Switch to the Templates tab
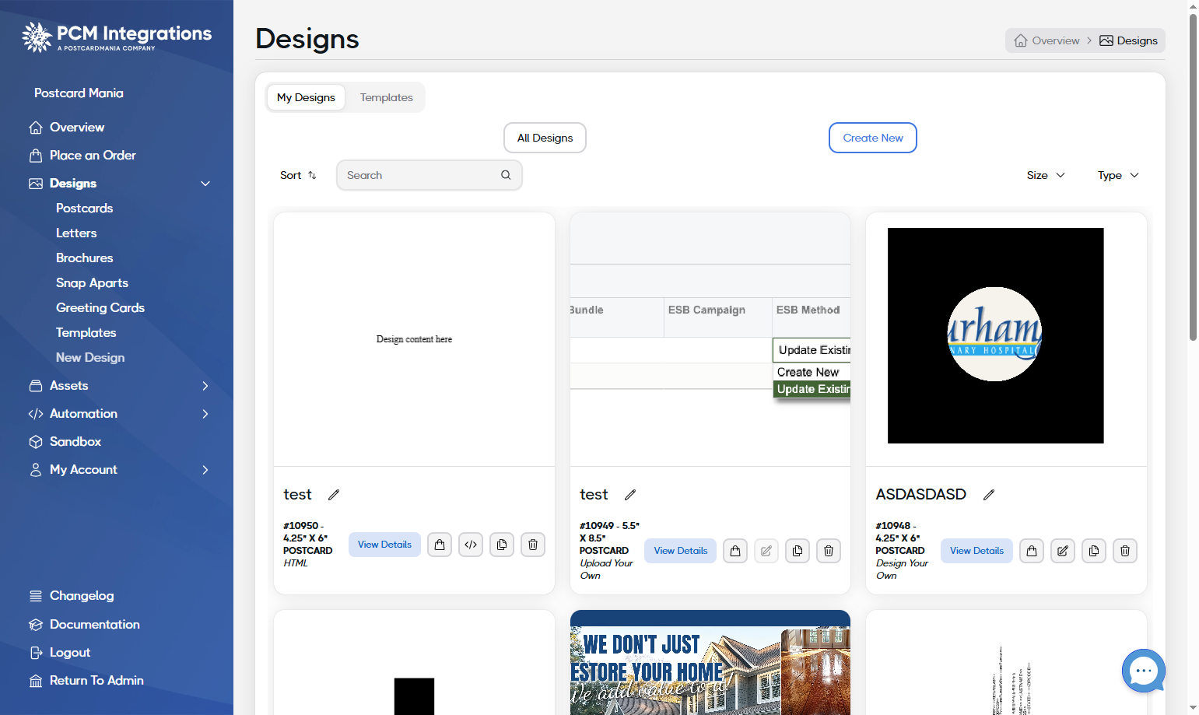This screenshot has width=1199, height=715. click(x=387, y=97)
